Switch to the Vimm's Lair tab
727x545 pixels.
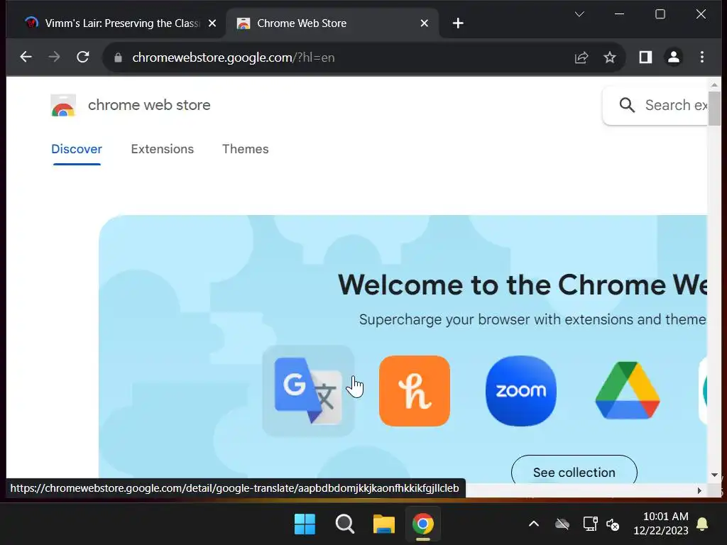point(115,23)
